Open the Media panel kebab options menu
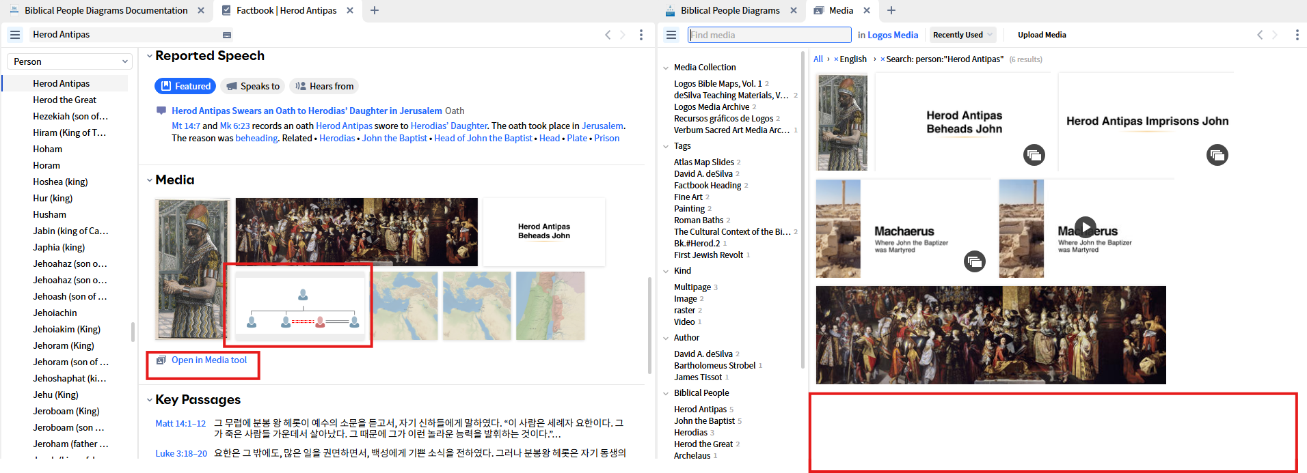The image size is (1307, 473). pyautogui.click(x=1297, y=35)
